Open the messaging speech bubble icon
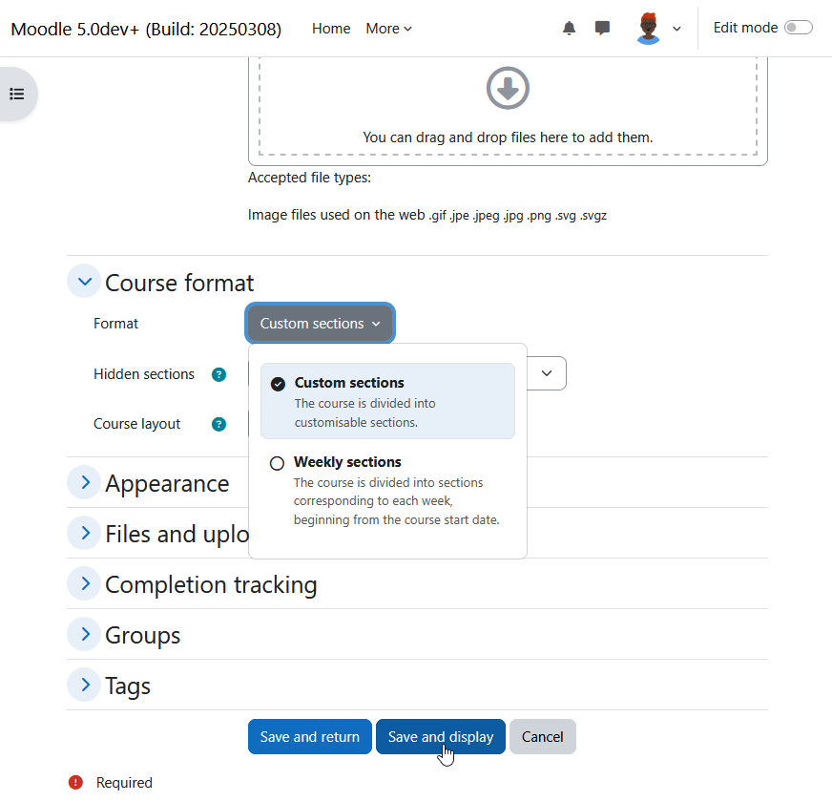 point(602,28)
